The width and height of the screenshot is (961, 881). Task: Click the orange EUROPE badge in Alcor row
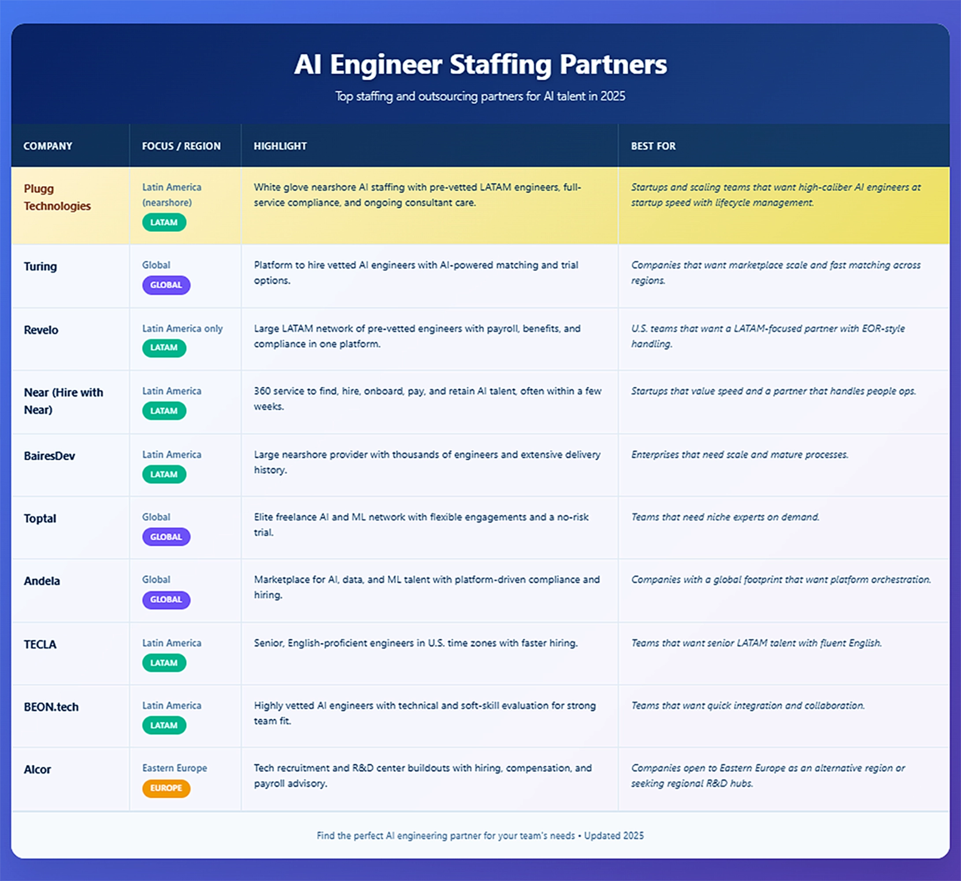[166, 788]
